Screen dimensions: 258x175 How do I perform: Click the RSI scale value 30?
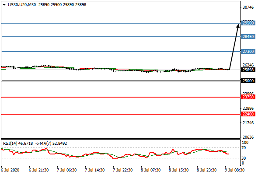(x=244, y=158)
